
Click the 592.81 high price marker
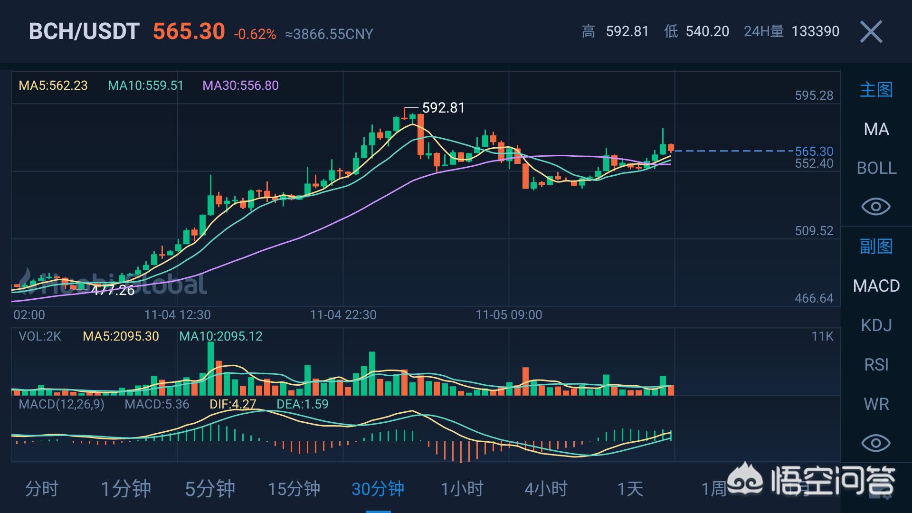click(x=443, y=108)
